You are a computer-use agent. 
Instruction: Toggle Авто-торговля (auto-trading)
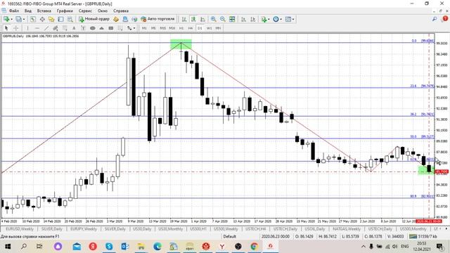(x=157, y=19)
